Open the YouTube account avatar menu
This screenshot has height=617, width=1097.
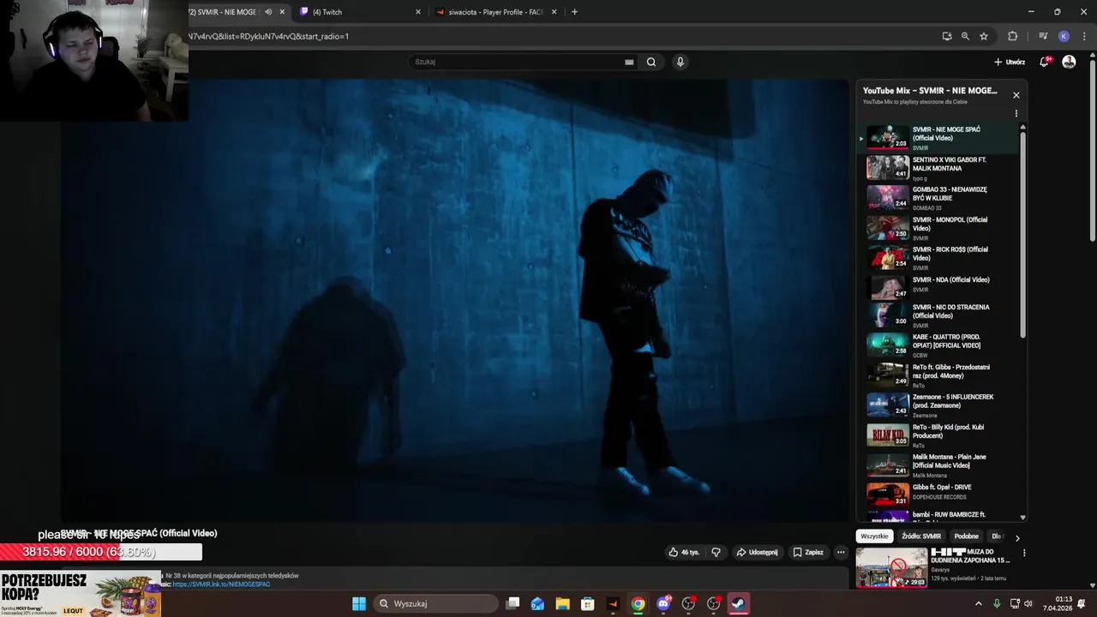pyautogui.click(x=1069, y=62)
